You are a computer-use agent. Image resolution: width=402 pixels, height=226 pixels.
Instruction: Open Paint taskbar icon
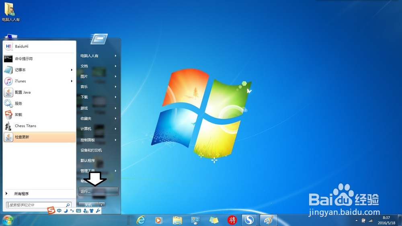click(x=269, y=220)
